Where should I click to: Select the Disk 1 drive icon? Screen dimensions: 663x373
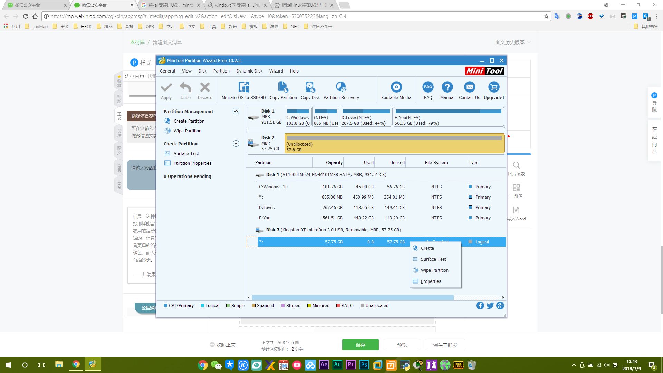click(253, 117)
